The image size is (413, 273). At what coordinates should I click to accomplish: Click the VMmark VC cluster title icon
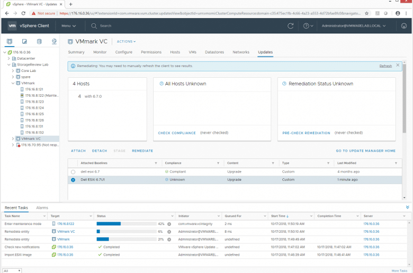point(70,42)
